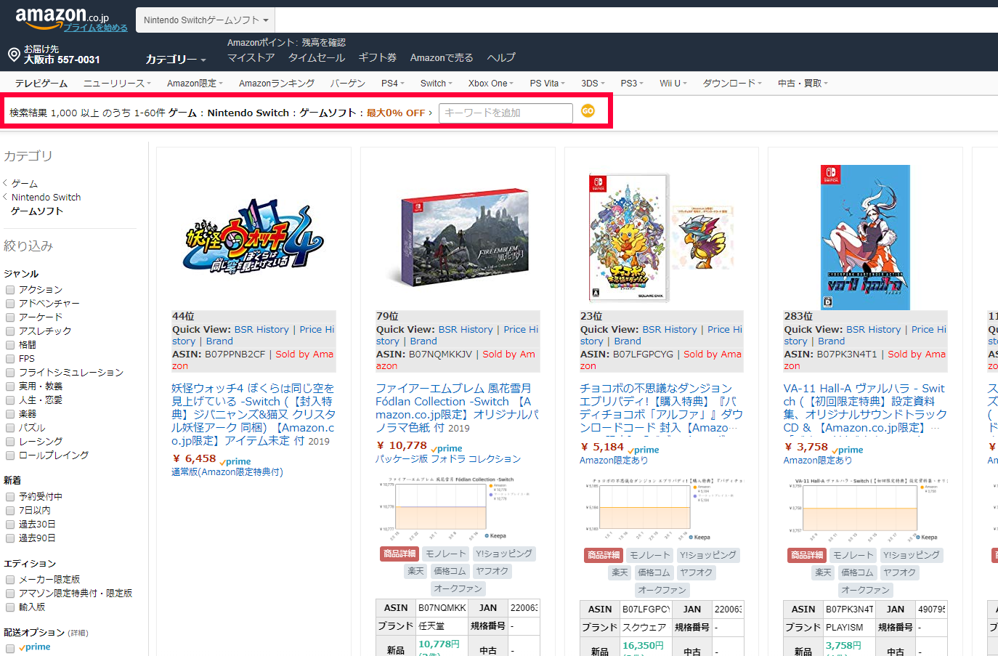Click the キーワードを追加 input field
The width and height of the screenshot is (998, 656).
tap(506, 113)
